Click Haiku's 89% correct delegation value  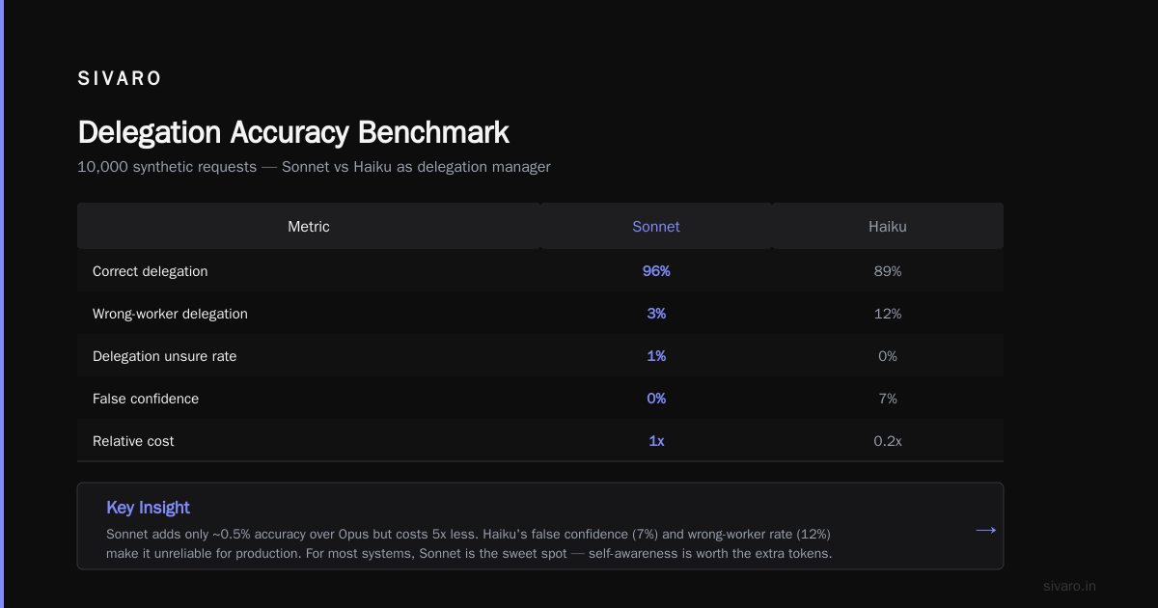(888, 271)
